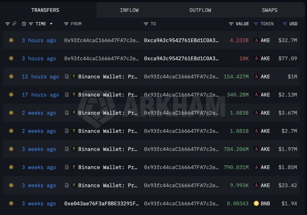Toggle the clock time-format icon

pos(24,24)
